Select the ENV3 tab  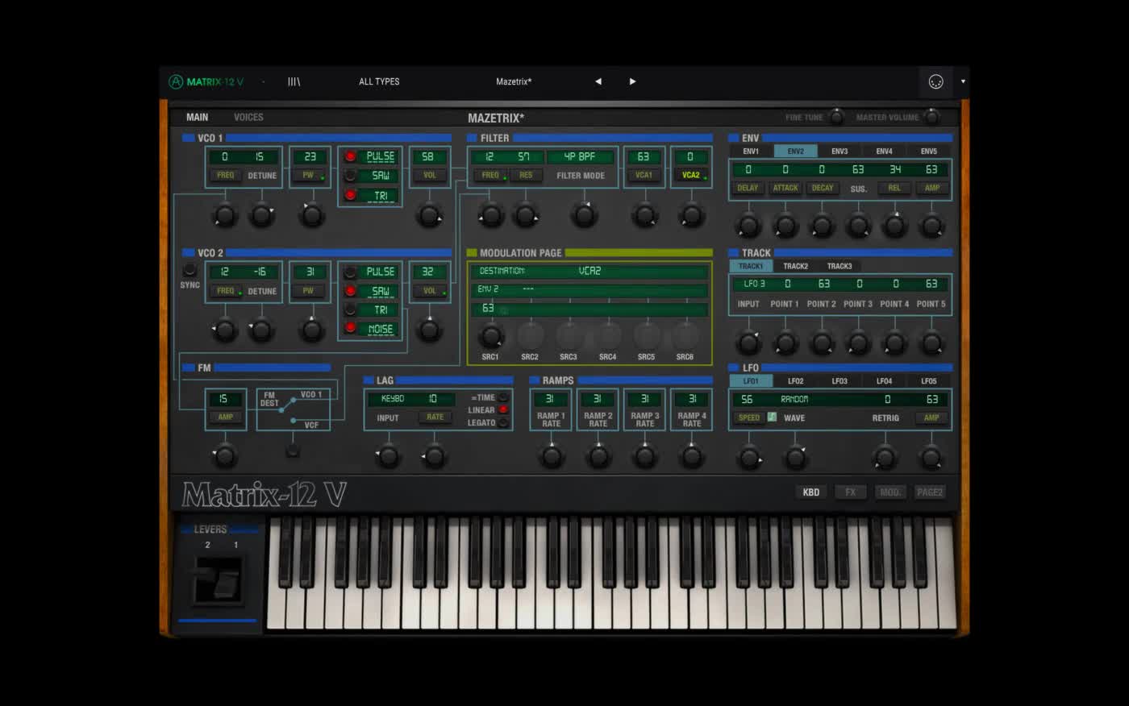point(839,151)
